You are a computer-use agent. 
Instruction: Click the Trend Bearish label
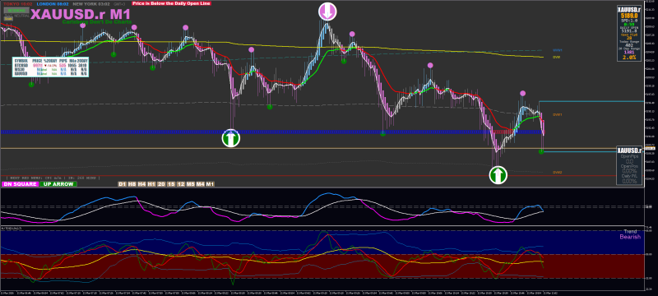(x=630, y=234)
